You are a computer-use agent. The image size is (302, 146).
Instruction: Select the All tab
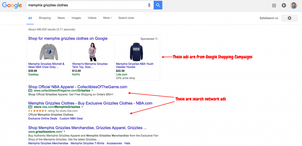[x=30, y=18]
